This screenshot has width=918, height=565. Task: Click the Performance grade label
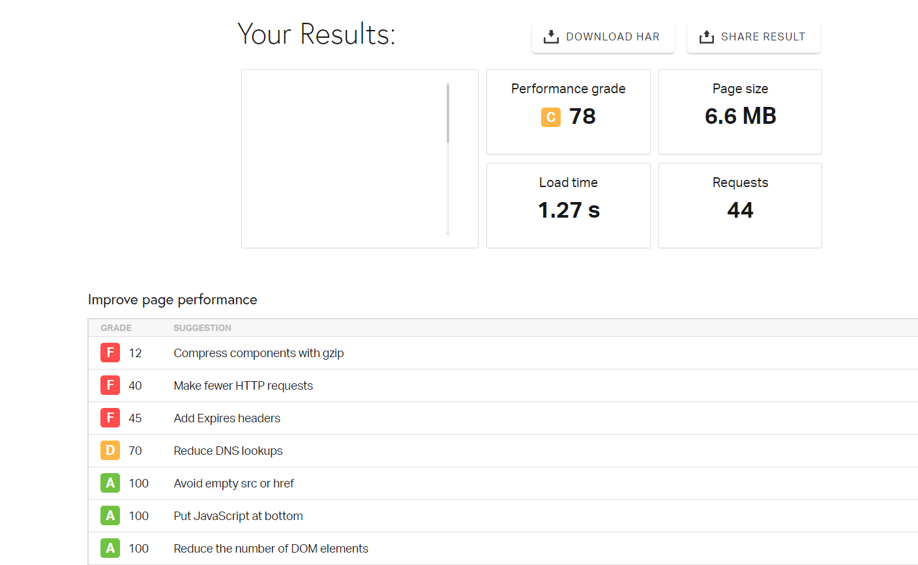point(569,89)
